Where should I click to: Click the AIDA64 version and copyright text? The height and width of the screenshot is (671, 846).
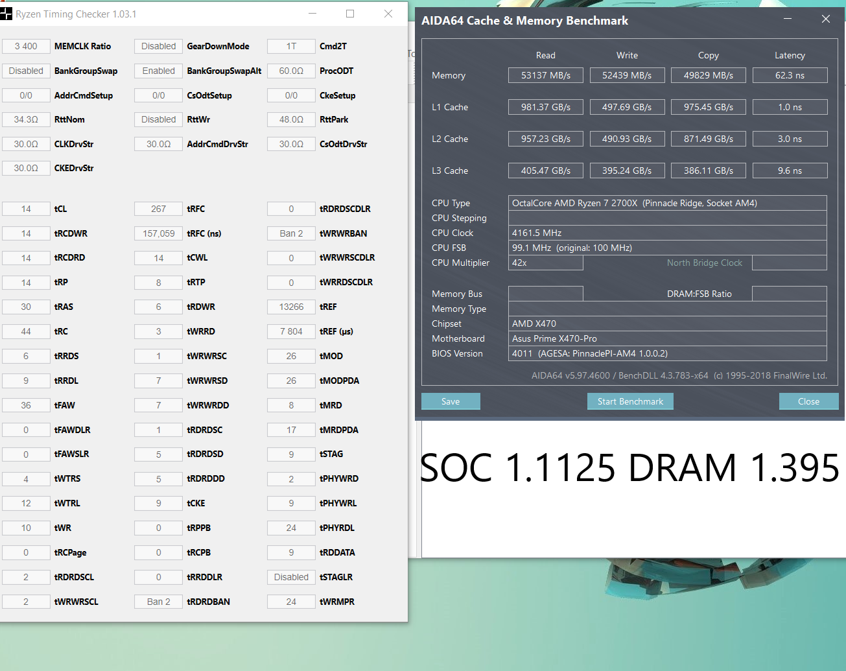click(679, 375)
